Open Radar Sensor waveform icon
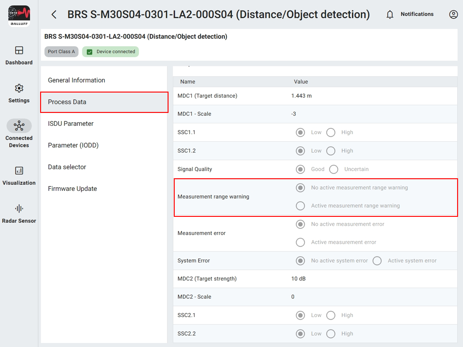 pos(19,209)
